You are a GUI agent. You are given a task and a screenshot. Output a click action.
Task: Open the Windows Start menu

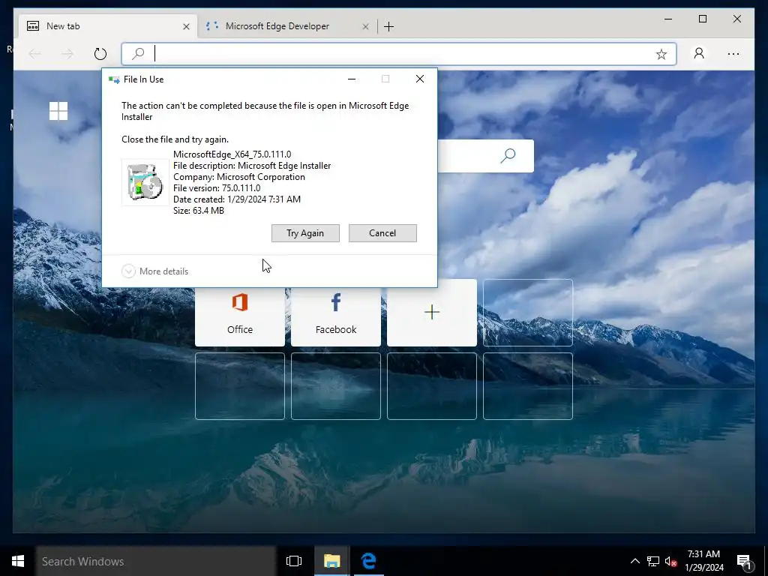point(18,561)
